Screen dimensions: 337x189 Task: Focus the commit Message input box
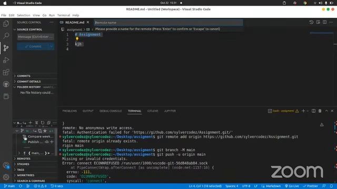point(35,37)
